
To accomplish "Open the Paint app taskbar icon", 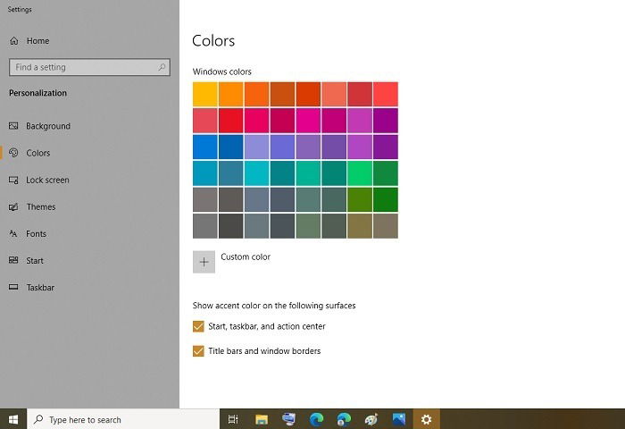I will pyautogui.click(x=371, y=419).
